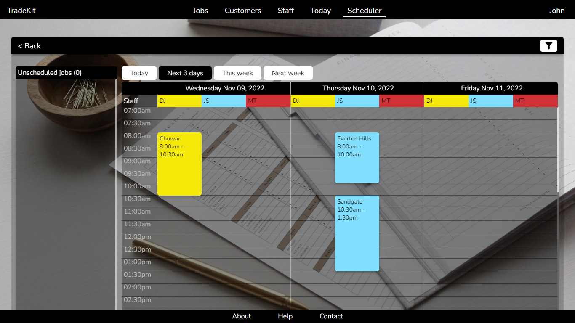This screenshot has width=575, height=323.
Task: Click the Thursday Nov 10, 2022 header
Action: click(358, 88)
